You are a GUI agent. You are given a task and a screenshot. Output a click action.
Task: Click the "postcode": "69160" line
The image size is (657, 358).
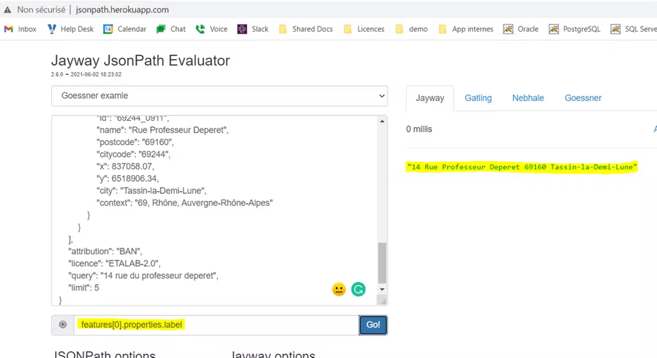[x=135, y=142]
